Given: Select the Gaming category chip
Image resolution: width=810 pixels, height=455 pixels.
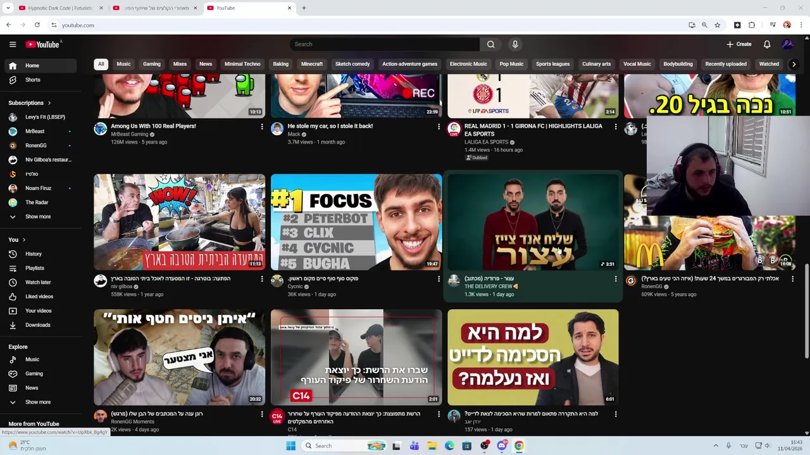Looking at the screenshot, I should (x=152, y=64).
